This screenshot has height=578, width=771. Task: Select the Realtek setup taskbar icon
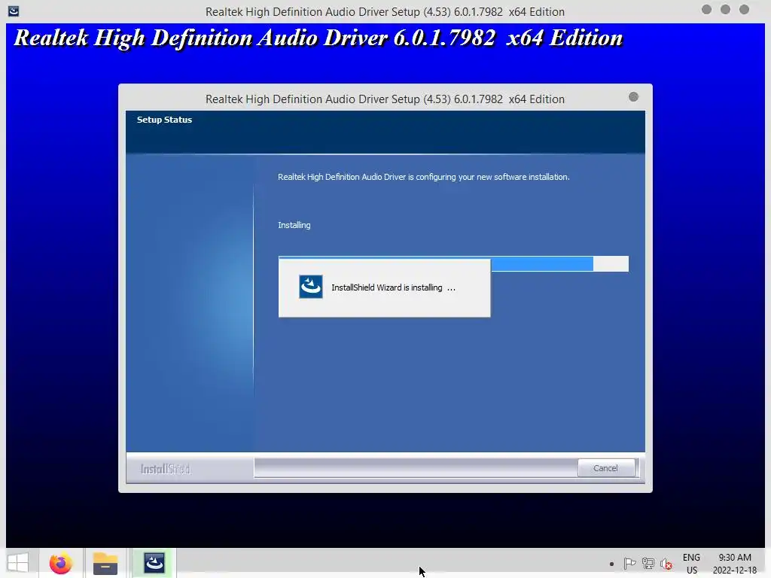coord(154,563)
